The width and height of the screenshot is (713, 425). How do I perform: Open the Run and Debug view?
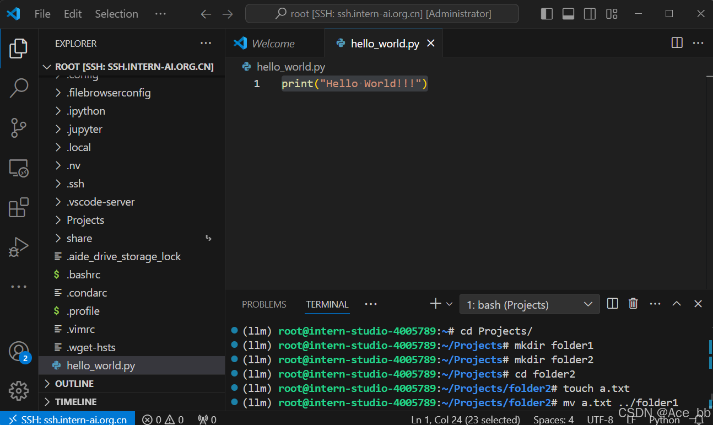[19, 248]
